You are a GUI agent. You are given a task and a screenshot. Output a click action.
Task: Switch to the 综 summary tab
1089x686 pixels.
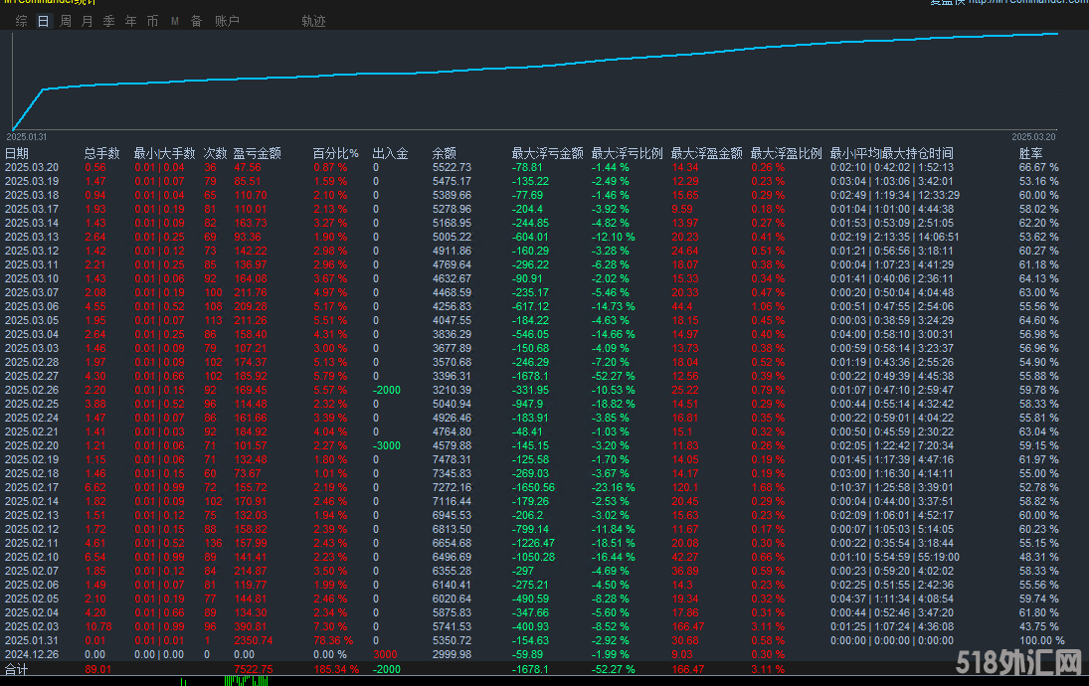tap(22, 21)
